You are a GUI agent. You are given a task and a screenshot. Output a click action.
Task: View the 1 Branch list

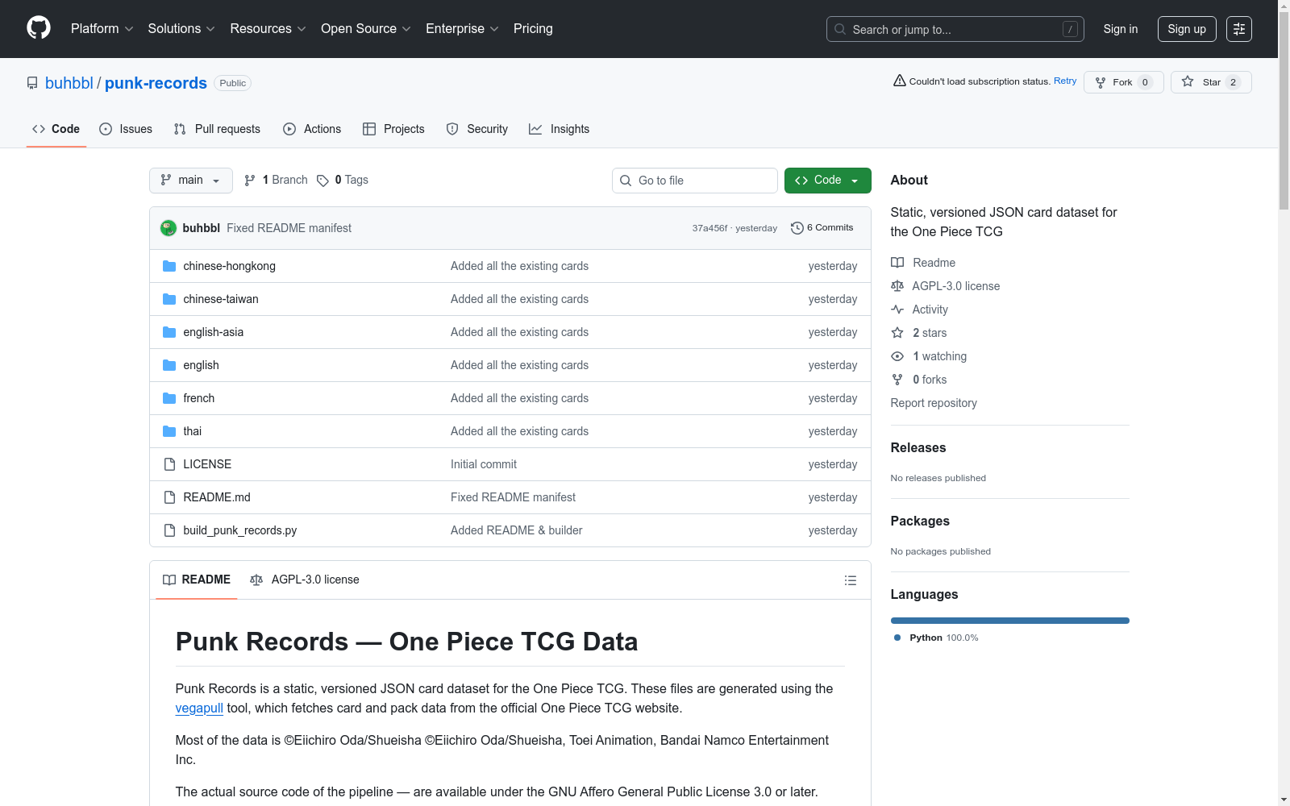click(x=276, y=181)
